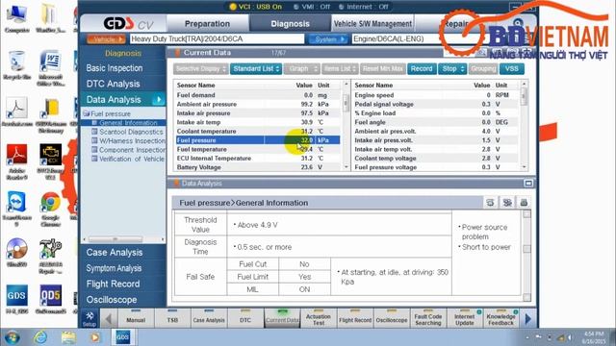This screenshot has width=616, height=346.
Task: Select Verification of Vehicle tree item
Action: click(x=132, y=159)
